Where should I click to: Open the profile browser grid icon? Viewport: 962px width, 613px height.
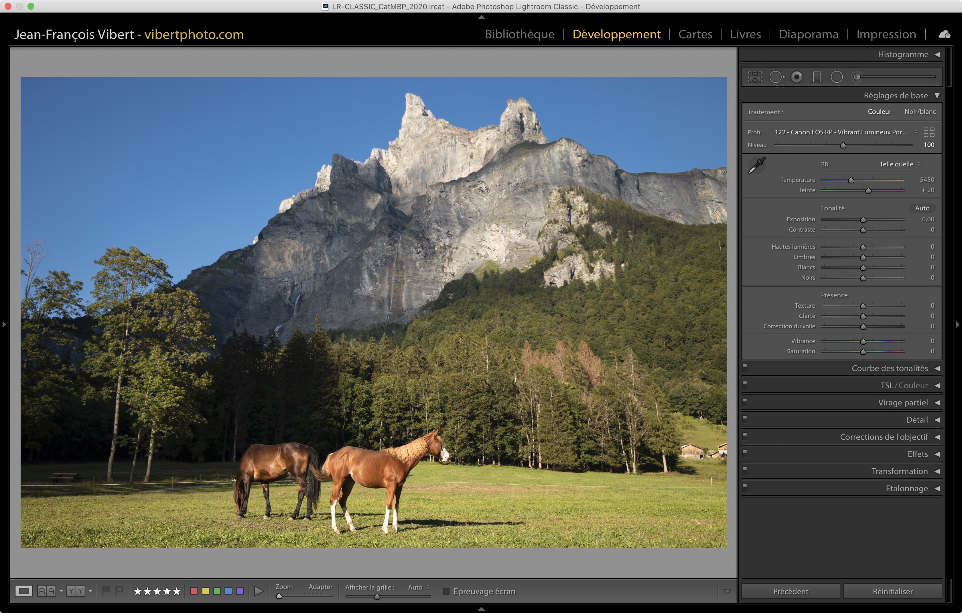[x=929, y=132]
